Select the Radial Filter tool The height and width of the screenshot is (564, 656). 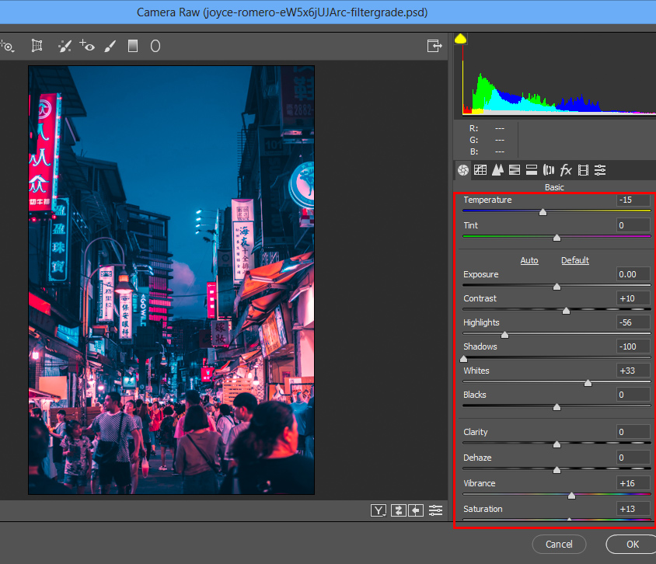(155, 46)
